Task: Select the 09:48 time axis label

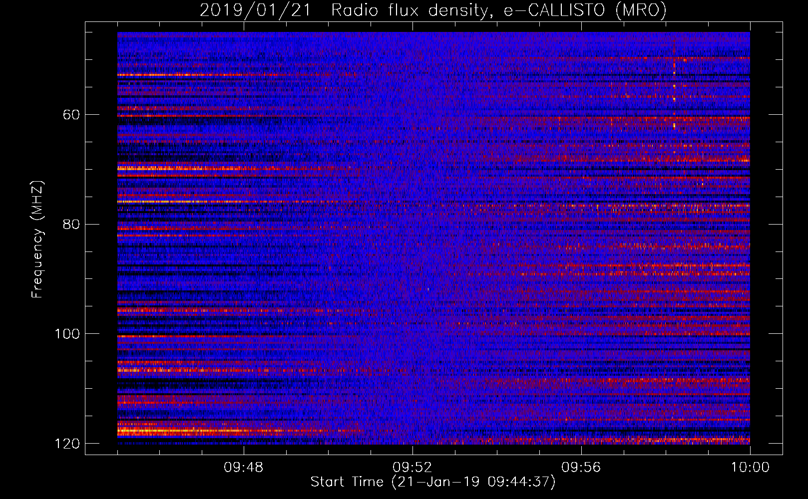Action: pyautogui.click(x=243, y=467)
